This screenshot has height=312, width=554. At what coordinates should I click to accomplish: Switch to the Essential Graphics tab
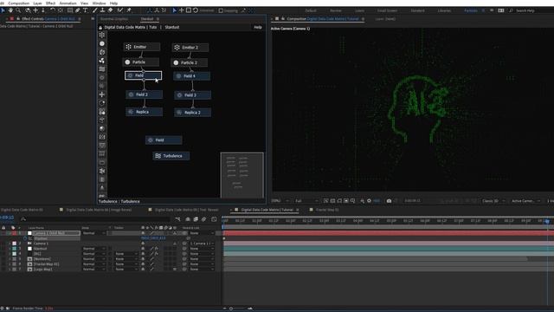[114, 19]
